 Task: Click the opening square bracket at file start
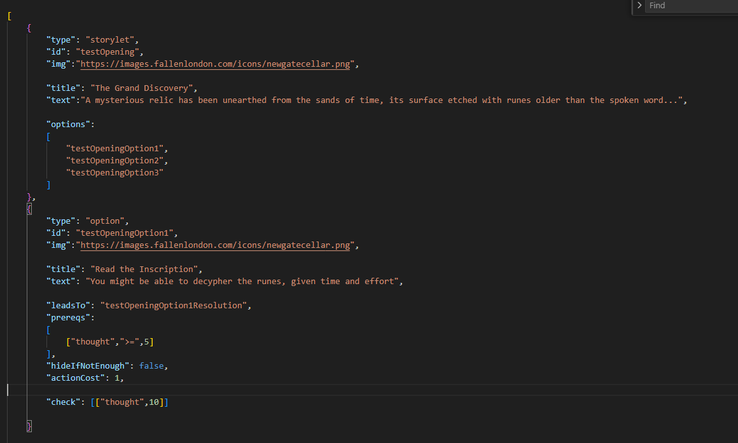[10, 16]
